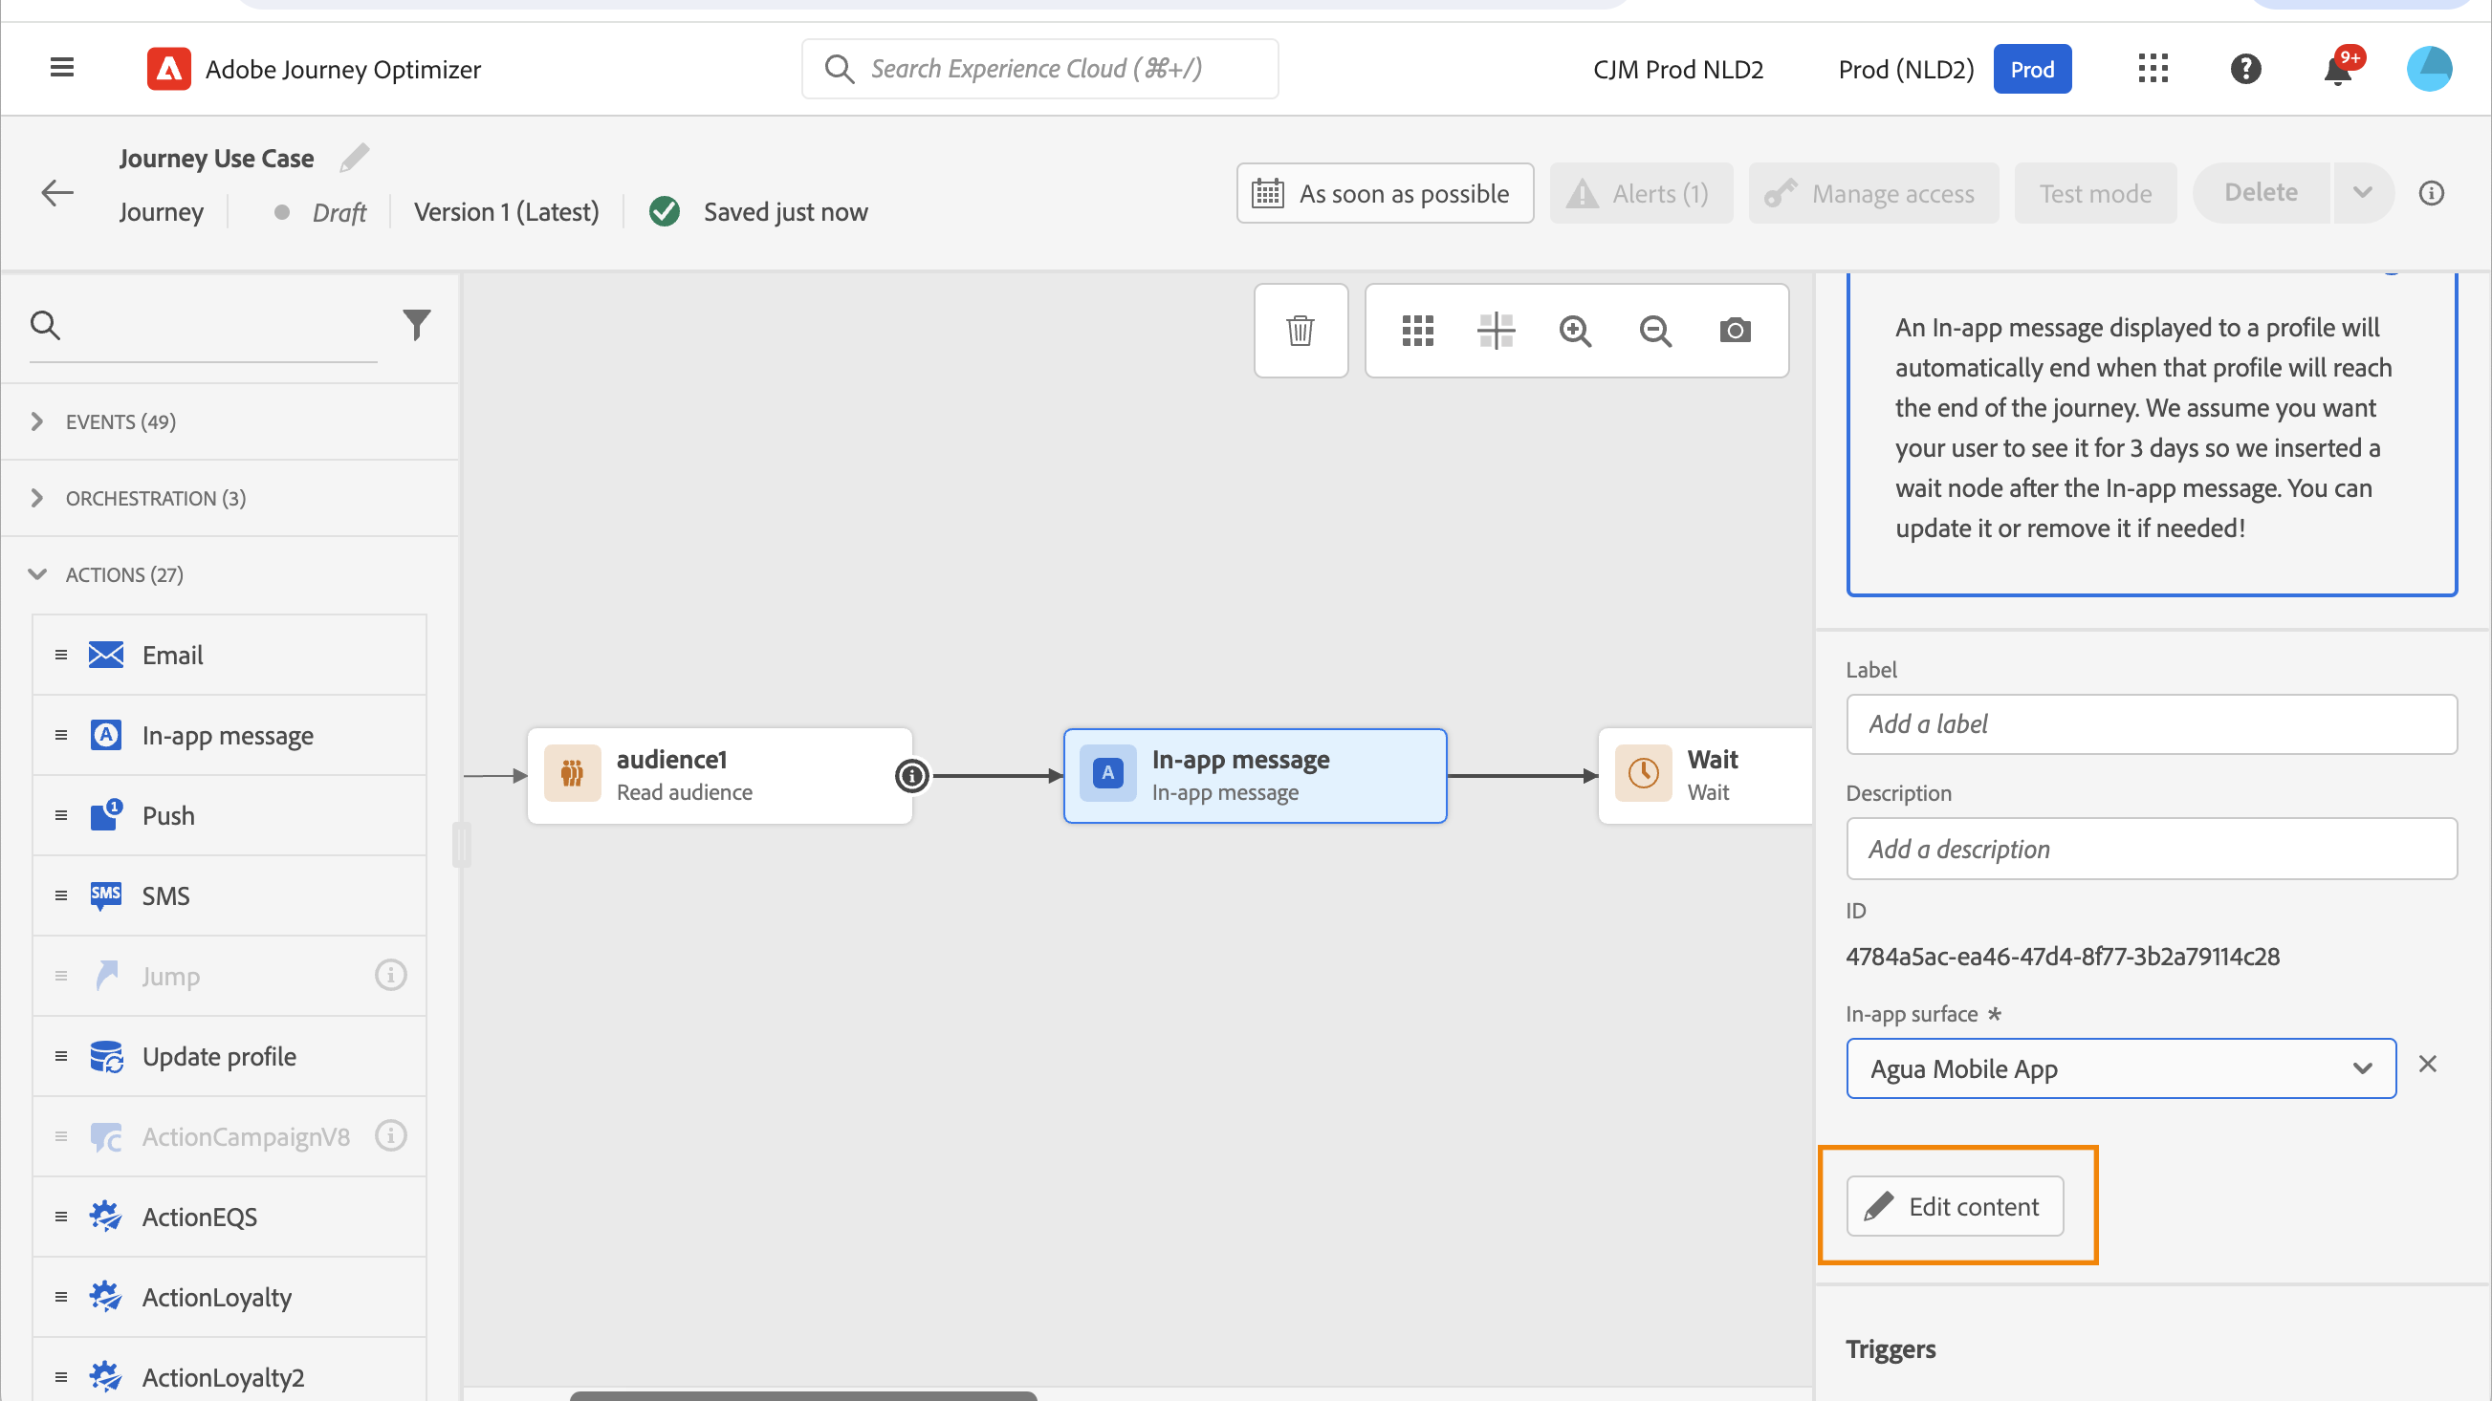The image size is (2492, 1401).
Task: Click the filter funnel icon in palette
Action: tap(416, 325)
